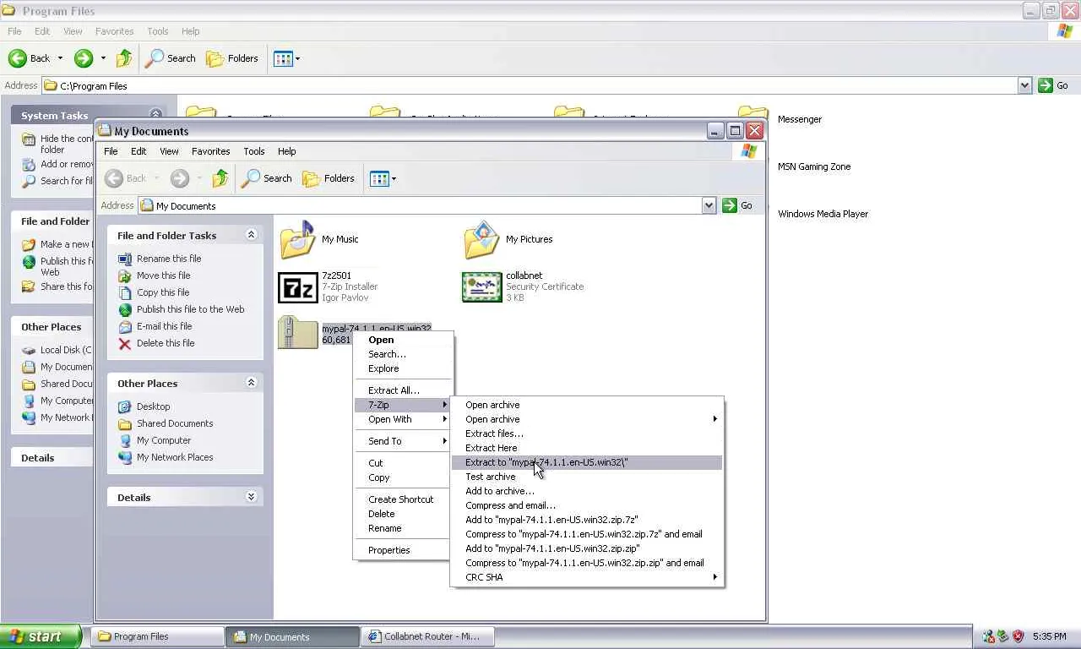
Task: Collapse System Tasks panel in Program Files
Action: [155, 115]
